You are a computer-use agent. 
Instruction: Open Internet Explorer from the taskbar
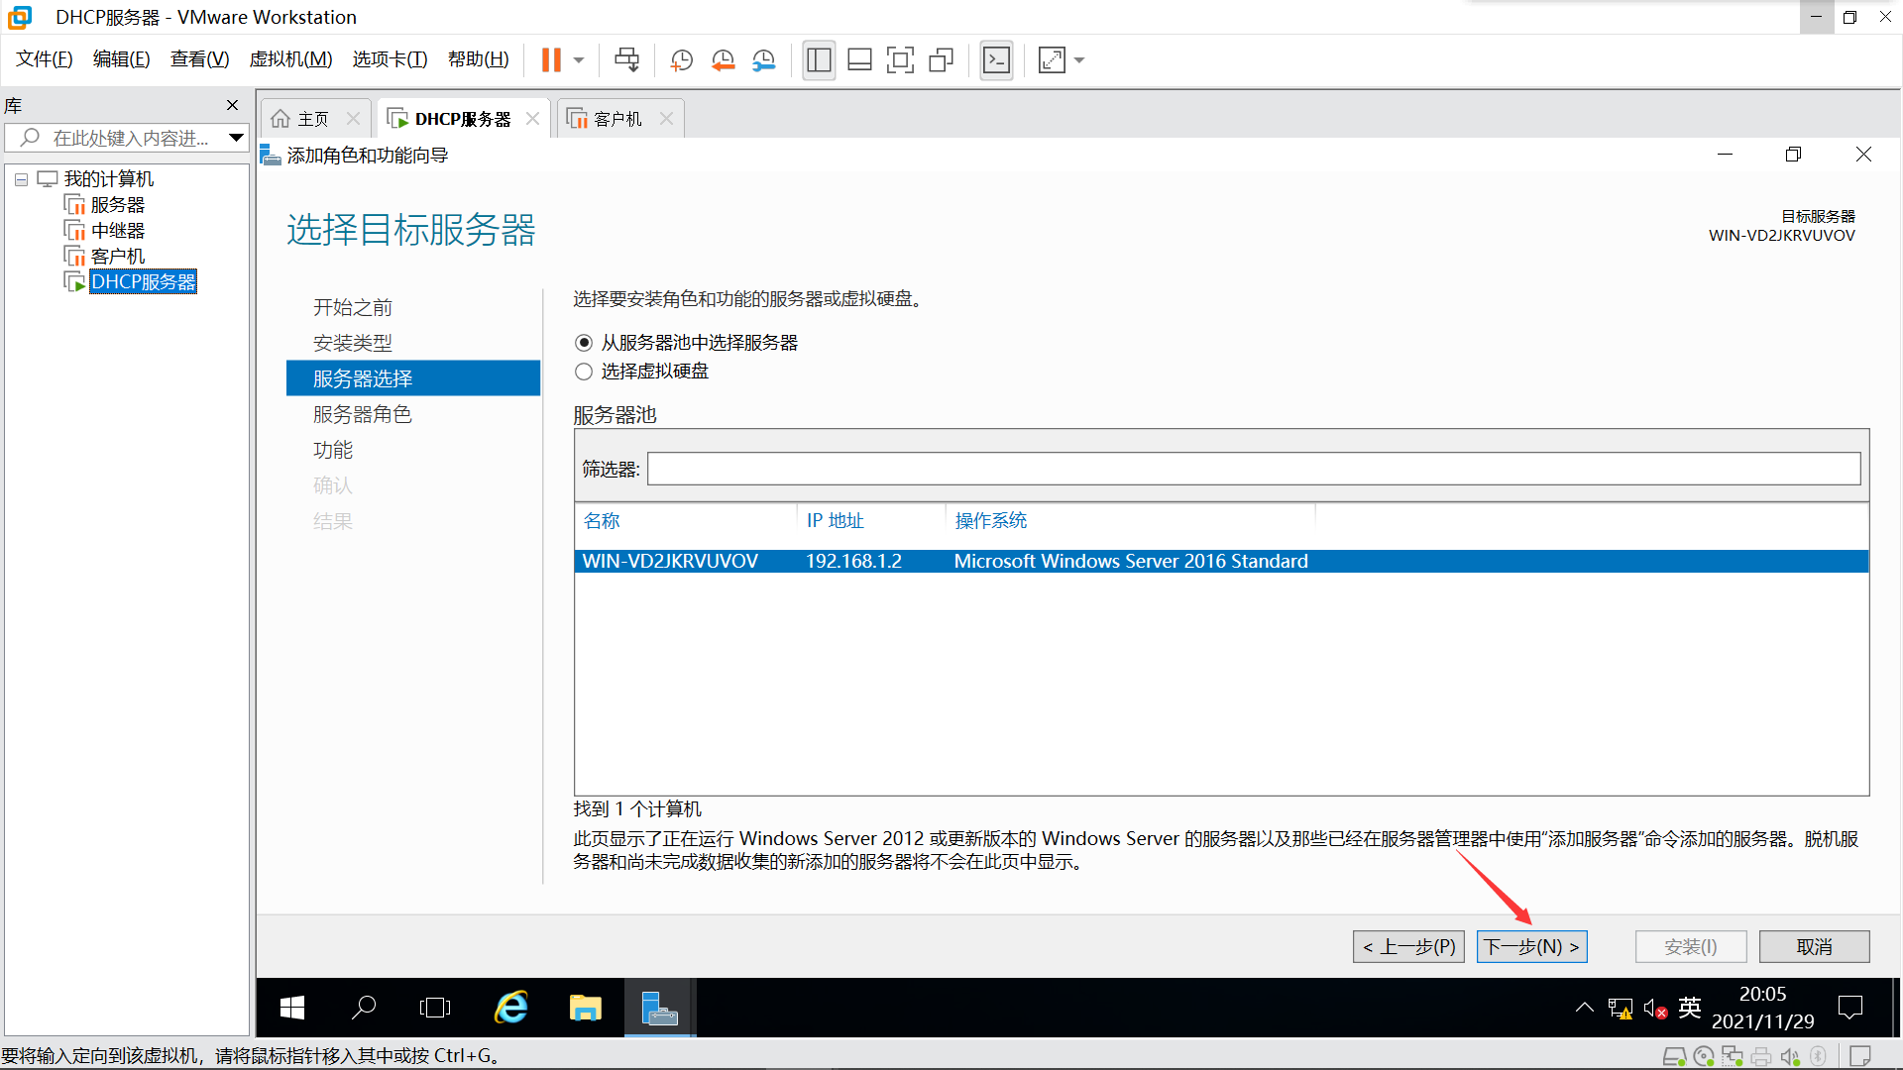pos(511,1009)
